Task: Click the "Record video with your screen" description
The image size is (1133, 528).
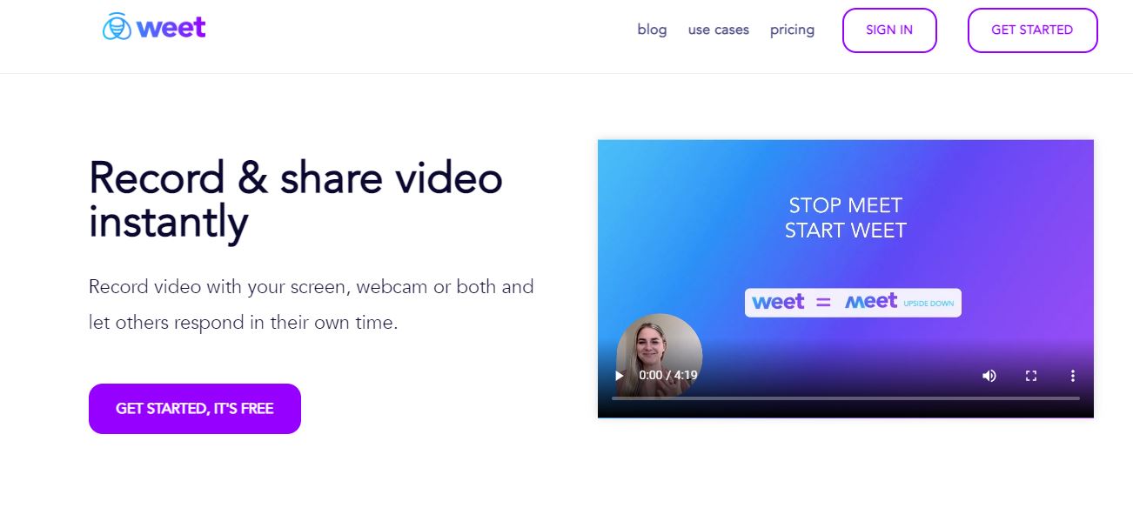Action: pos(312,304)
